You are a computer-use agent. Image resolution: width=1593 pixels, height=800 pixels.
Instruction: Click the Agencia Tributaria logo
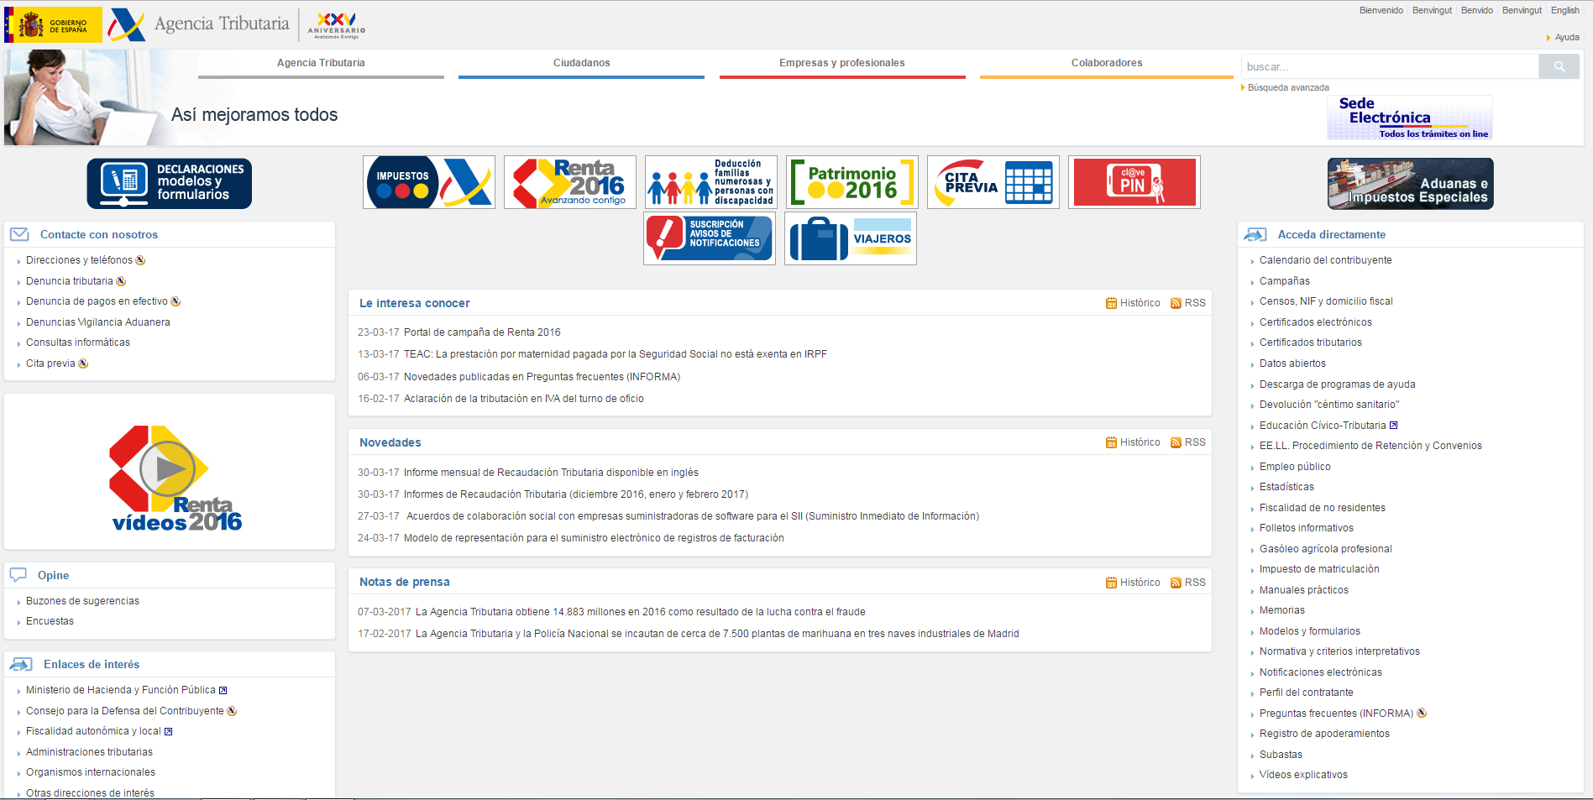pos(198,25)
